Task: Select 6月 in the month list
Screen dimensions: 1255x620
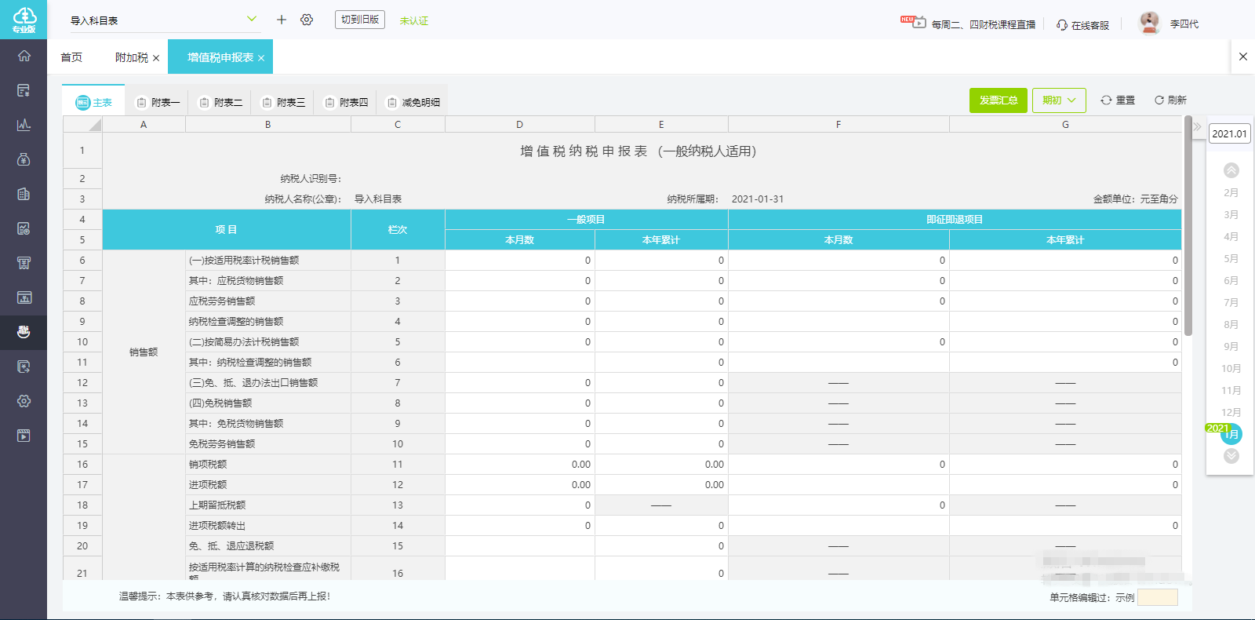Action: point(1231,281)
